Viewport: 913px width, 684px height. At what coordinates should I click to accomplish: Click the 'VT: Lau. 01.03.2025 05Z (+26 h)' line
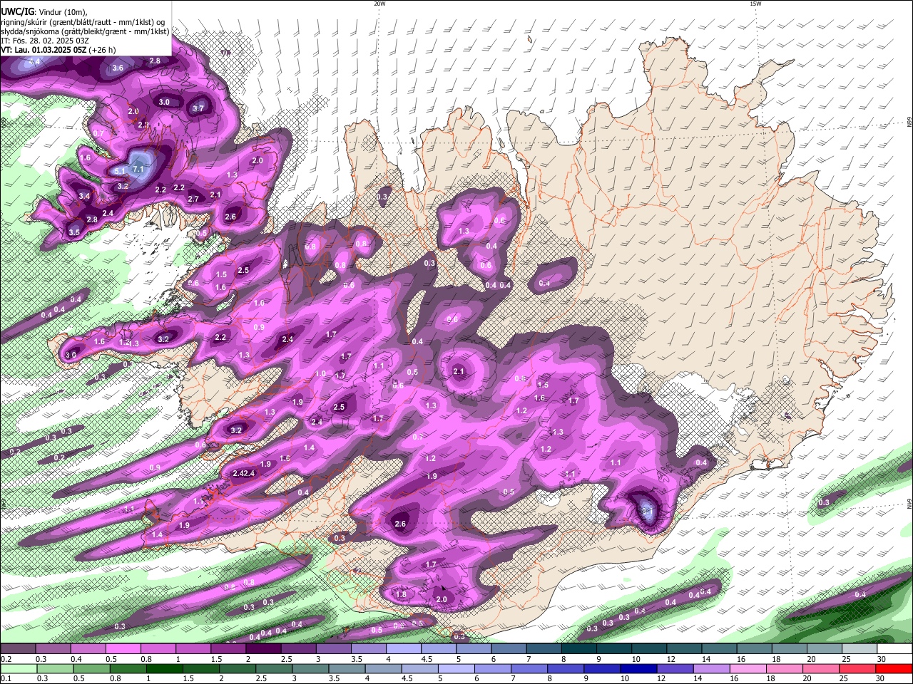(x=58, y=50)
